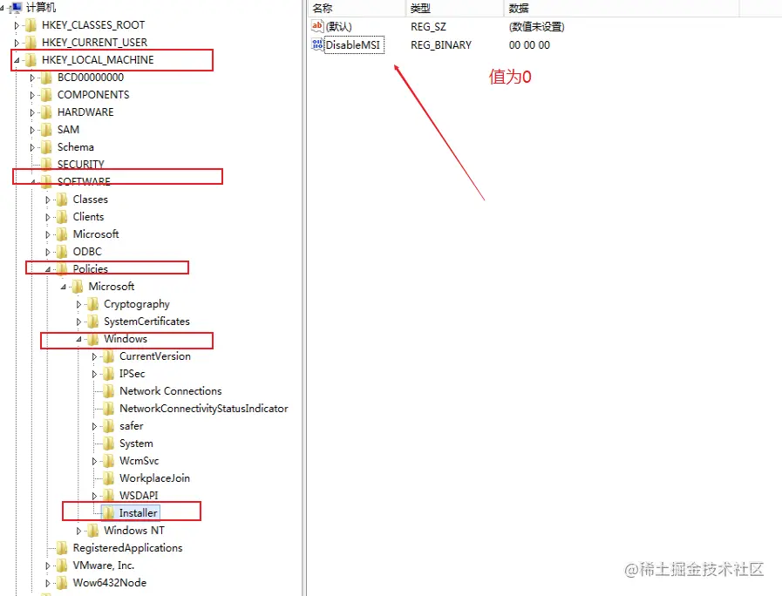Select the (默认) value name
Screen dimensions: 782x596
[338, 26]
